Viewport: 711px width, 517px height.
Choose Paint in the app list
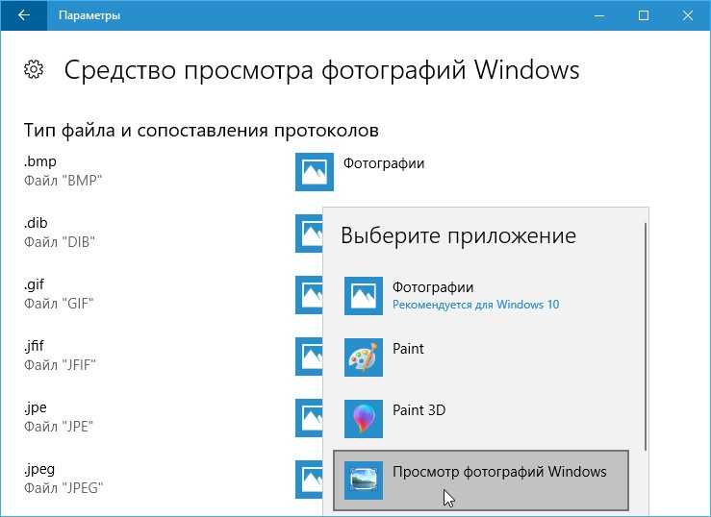(x=481, y=357)
